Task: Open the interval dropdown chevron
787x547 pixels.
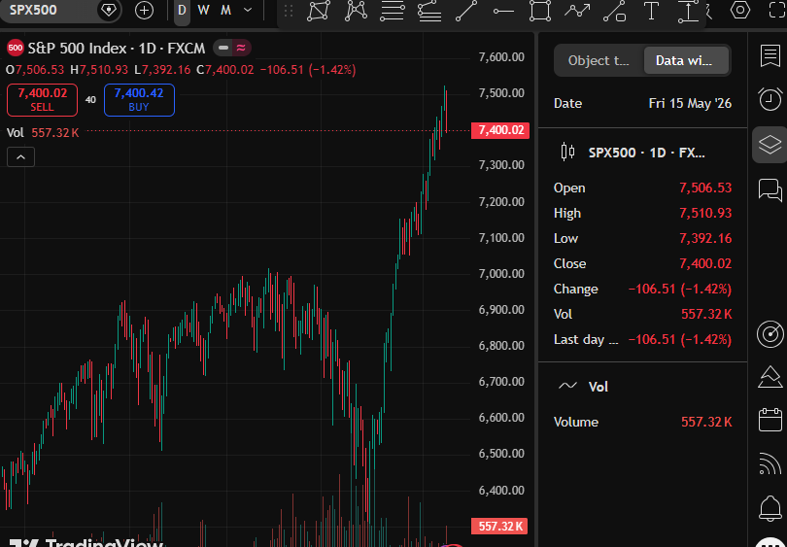Action: [x=248, y=10]
